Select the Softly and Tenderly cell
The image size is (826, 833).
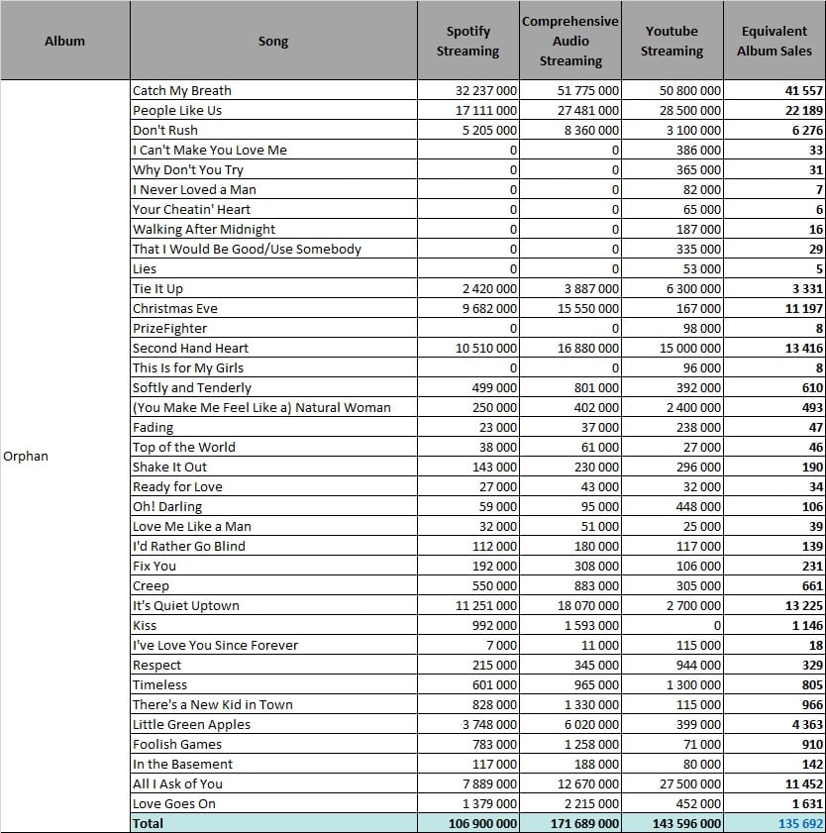(x=273, y=388)
